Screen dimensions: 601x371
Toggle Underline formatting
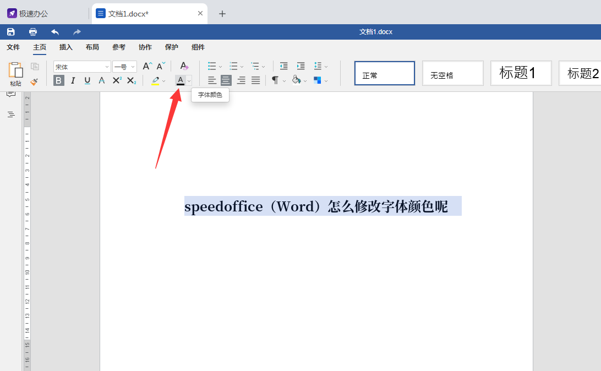click(x=88, y=80)
